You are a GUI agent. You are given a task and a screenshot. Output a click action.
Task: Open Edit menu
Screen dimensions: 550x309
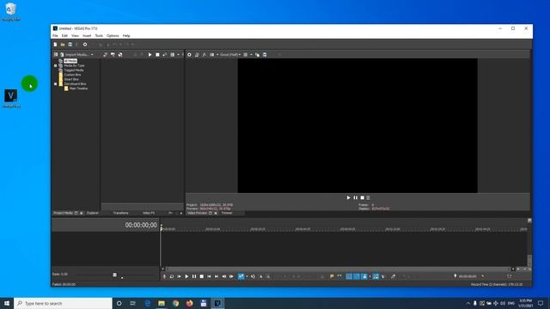tap(64, 36)
